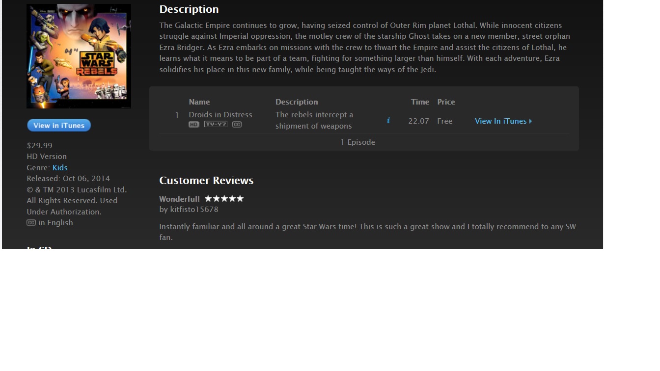The image size is (660, 371).
Task: Click the blue View in iTunes button
Action: click(59, 125)
